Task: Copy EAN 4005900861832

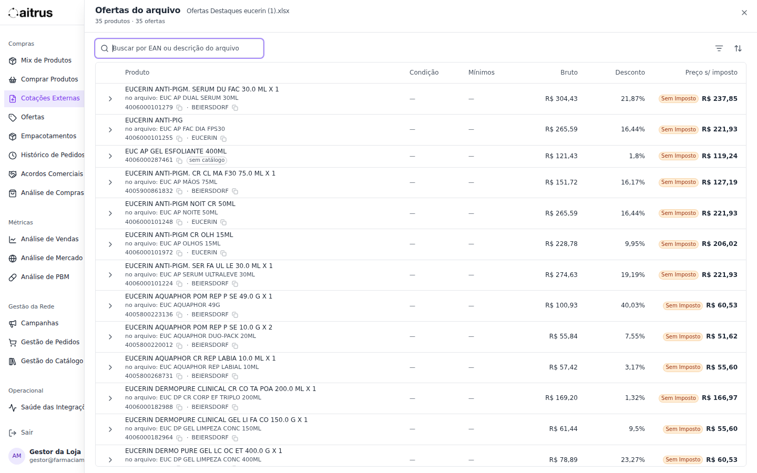Action: (x=179, y=191)
